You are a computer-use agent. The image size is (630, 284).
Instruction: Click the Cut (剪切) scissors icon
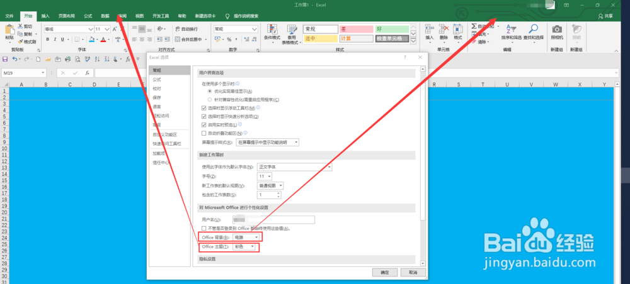(x=20, y=26)
